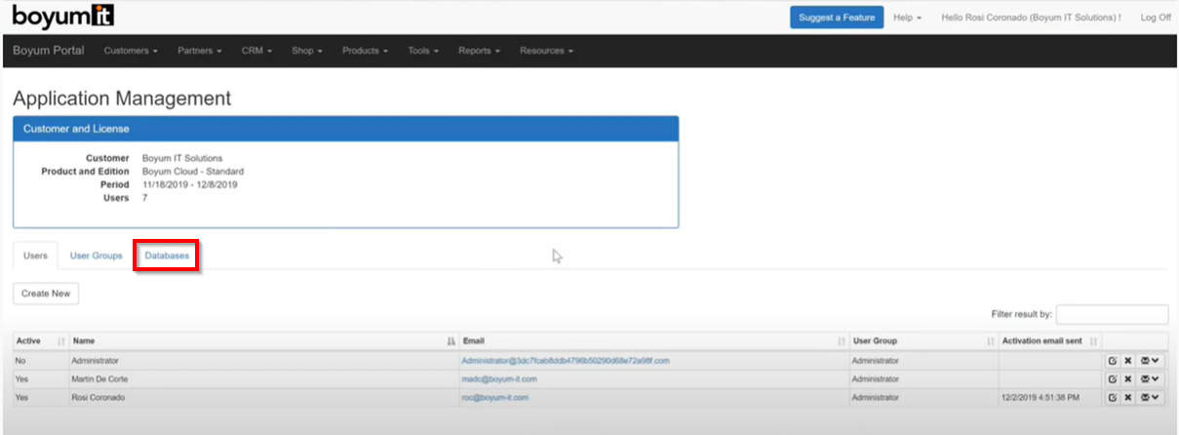
Task: Sort table by Active column
Action: pos(40,341)
